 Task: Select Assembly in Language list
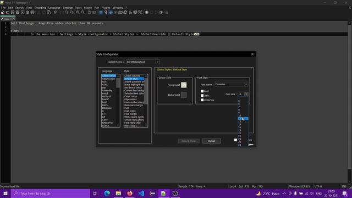click(109, 90)
